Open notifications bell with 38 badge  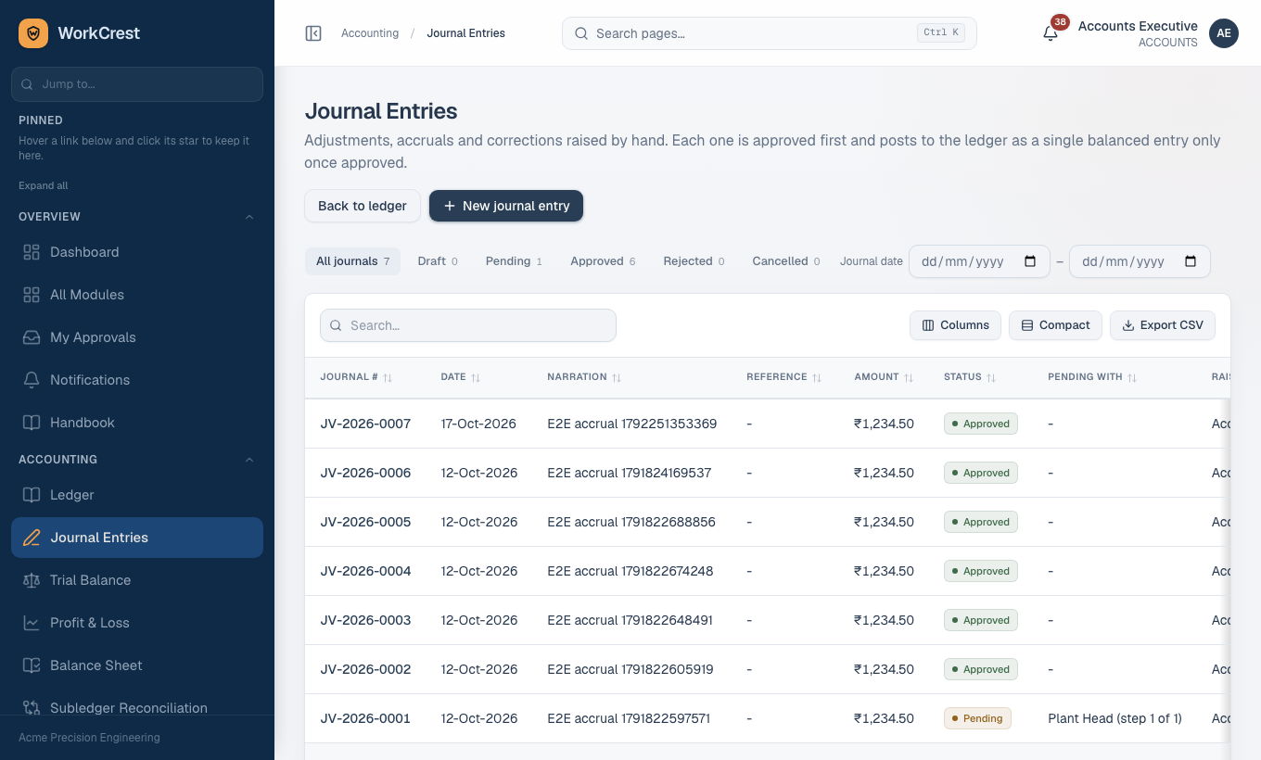point(1051,33)
